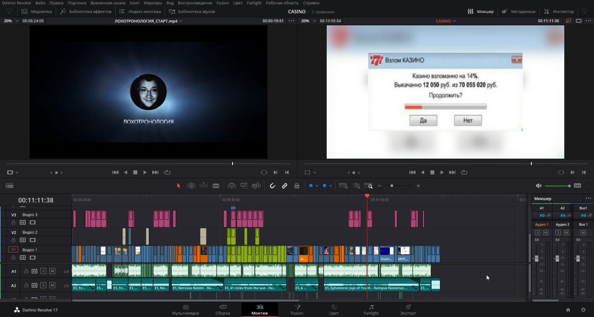Toggle loop playback in source viewer

167,172
